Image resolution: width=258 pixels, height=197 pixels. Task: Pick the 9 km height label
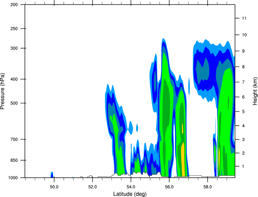(243, 51)
